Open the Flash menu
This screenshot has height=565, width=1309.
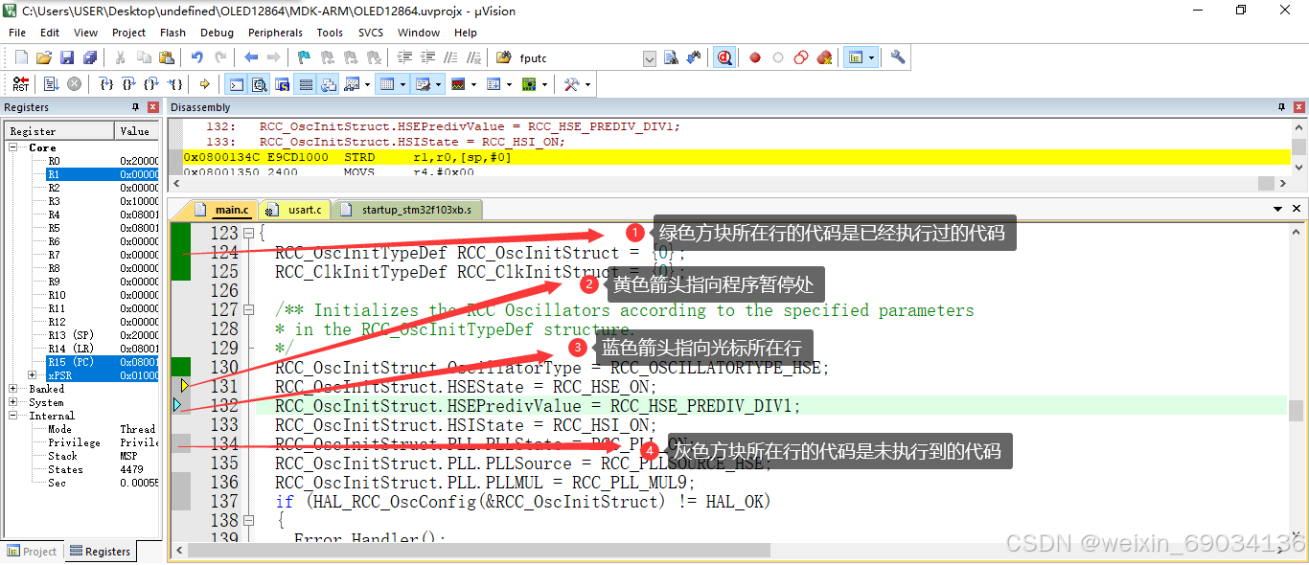[x=173, y=33]
